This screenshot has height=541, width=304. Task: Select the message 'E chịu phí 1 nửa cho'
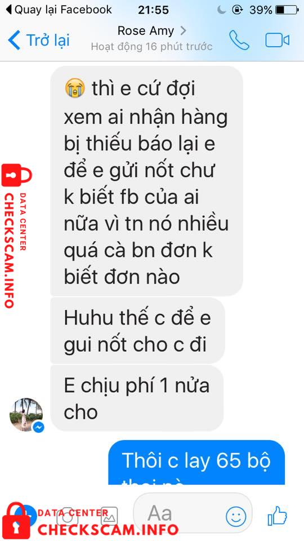[137, 398]
